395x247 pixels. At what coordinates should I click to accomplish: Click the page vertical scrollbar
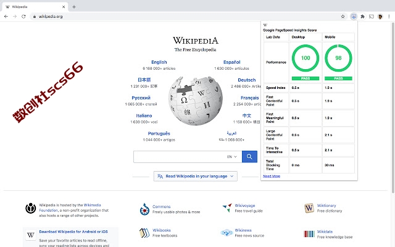coord(393,109)
